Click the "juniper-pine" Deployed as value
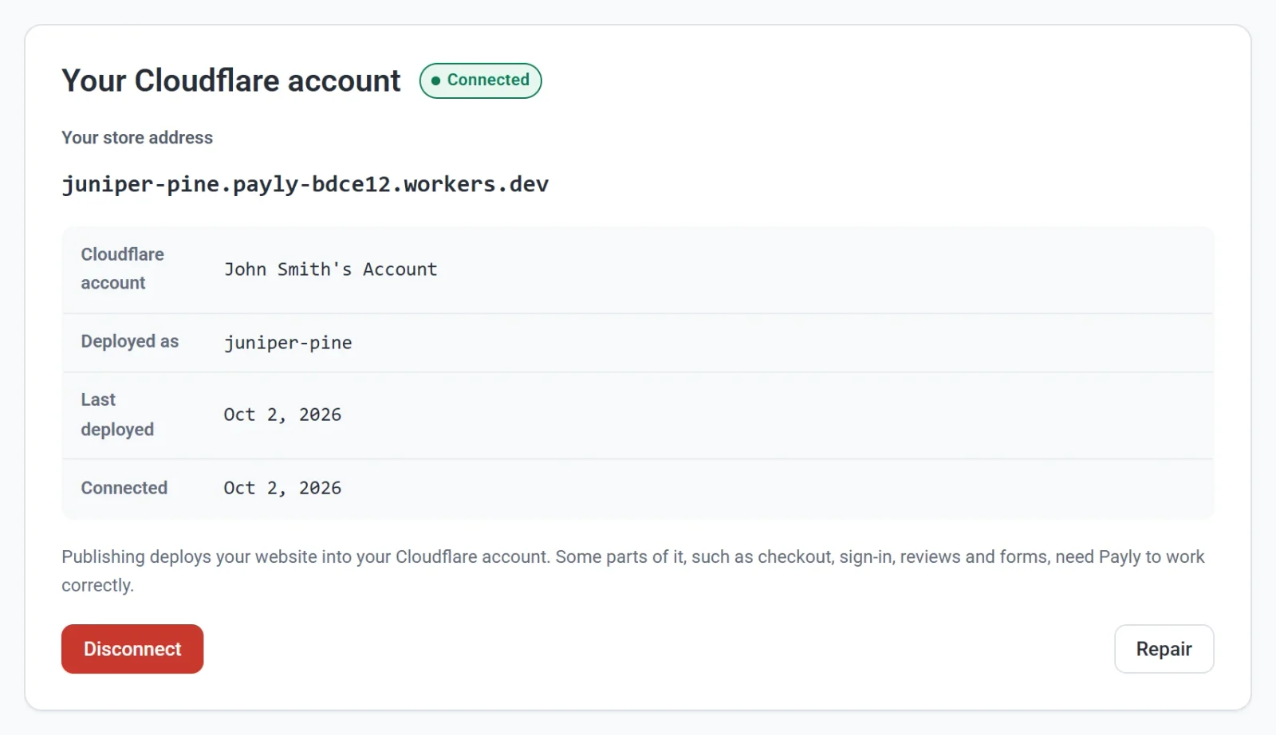Image resolution: width=1276 pixels, height=735 pixels. [x=288, y=343]
